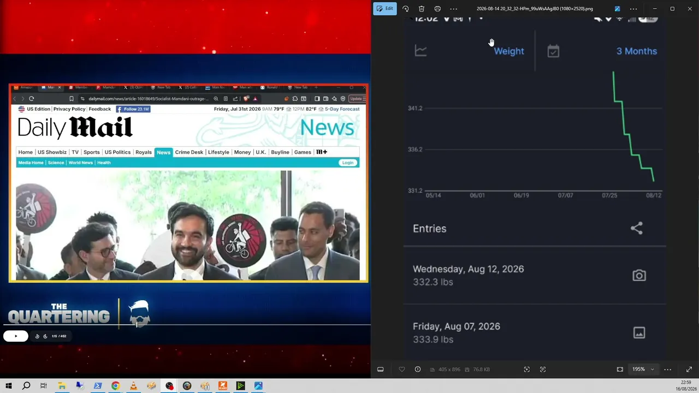Rotate the image in Photos
Viewport: 699px width, 393px height.
coord(406,9)
